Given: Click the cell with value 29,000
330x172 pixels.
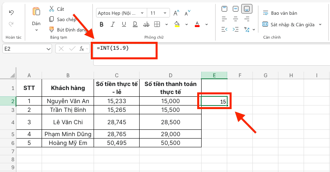Looking at the screenshot, I should point(170,134).
